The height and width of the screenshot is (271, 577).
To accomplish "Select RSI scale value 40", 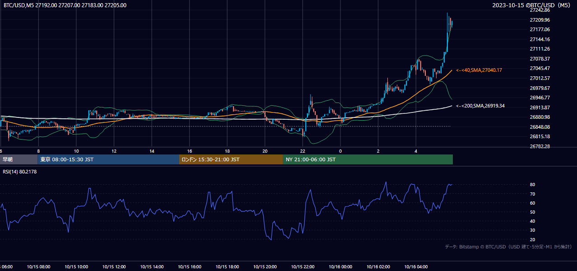I will [x=532, y=221].
